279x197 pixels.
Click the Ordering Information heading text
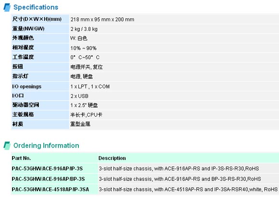point(46,146)
